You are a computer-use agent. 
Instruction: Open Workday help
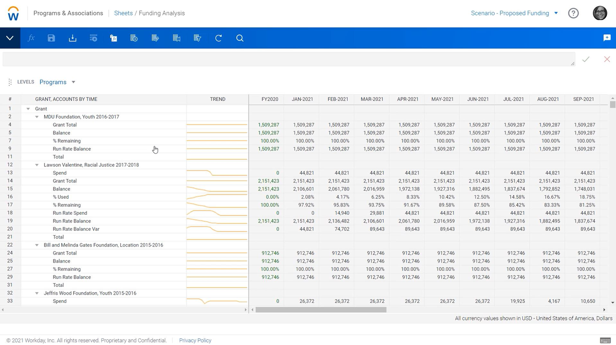[x=573, y=13]
